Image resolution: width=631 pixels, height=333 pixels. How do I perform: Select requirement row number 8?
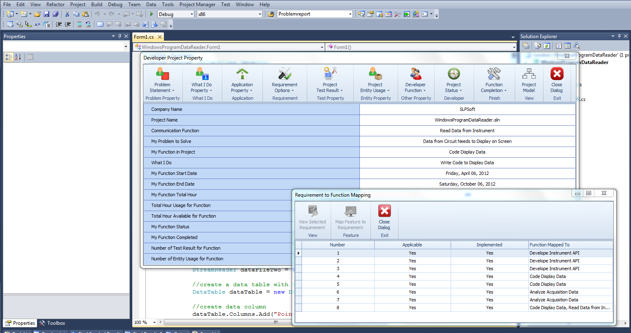tap(338, 308)
